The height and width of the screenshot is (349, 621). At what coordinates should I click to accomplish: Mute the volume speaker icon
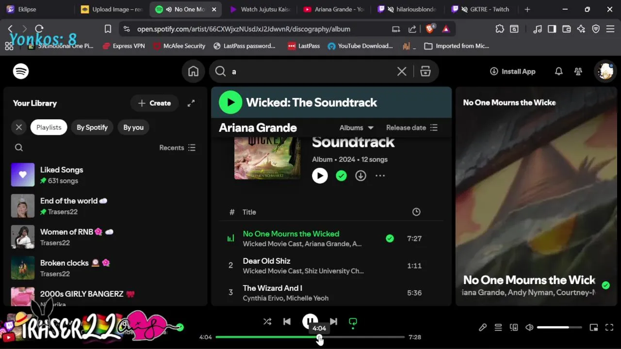coord(529,327)
